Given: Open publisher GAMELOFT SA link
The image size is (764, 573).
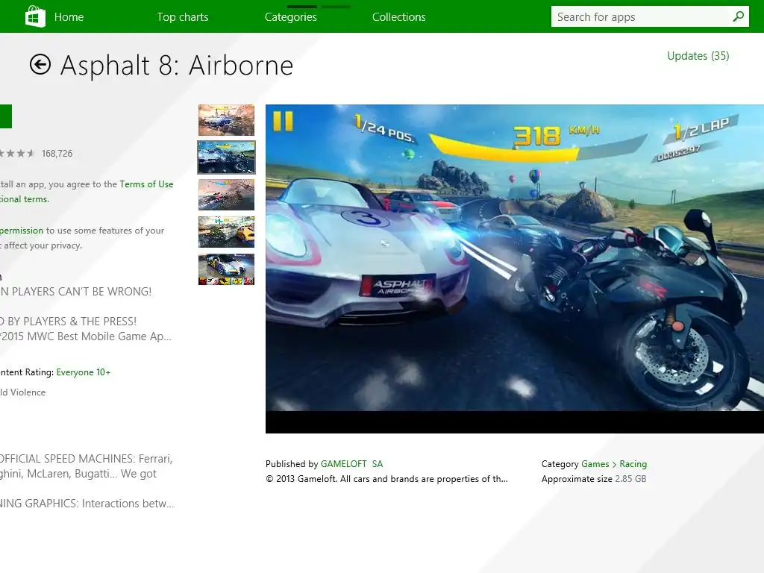Looking at the screenshot, I should [x=352, y=464].
